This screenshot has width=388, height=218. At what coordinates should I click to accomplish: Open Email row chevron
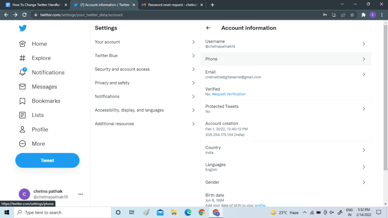364,75
